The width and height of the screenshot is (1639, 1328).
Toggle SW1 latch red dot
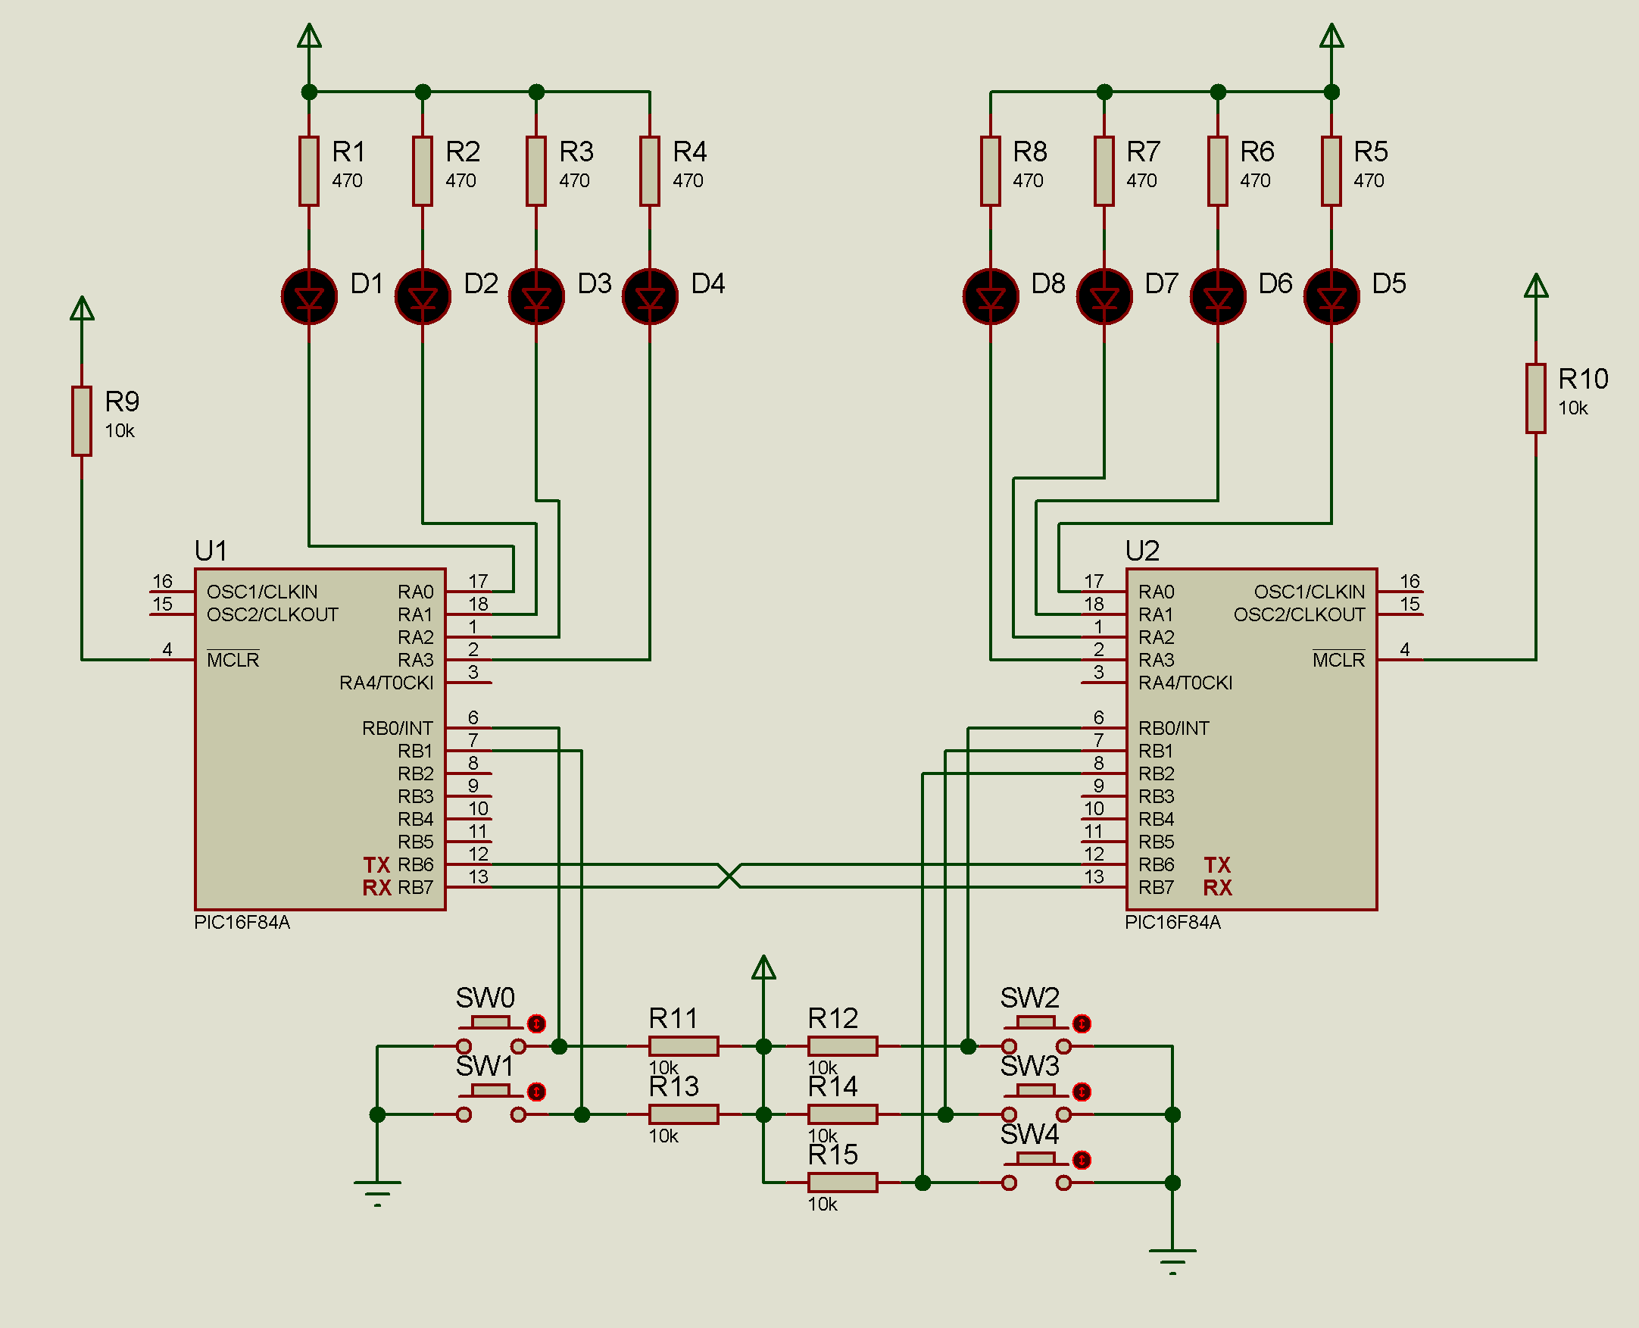tap(537, 1092)
